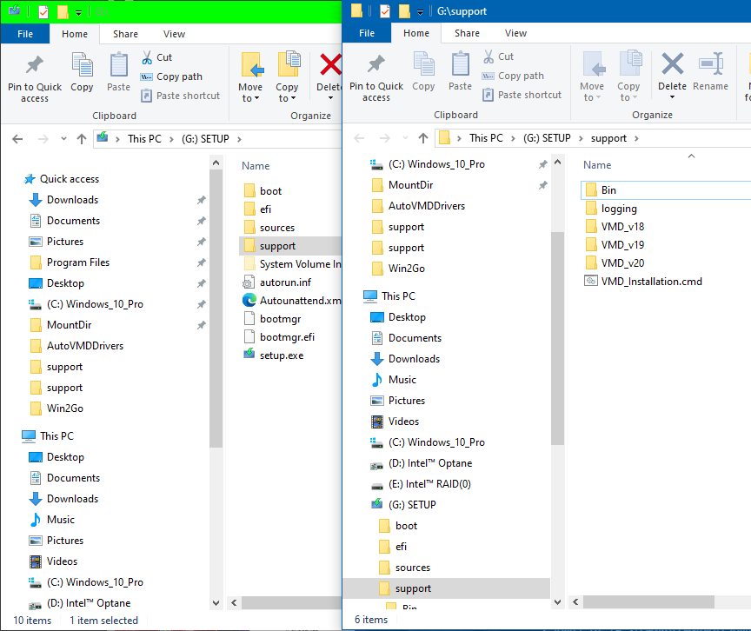
Task: Select Music under This PC in left window
Action: click(60, 520)
